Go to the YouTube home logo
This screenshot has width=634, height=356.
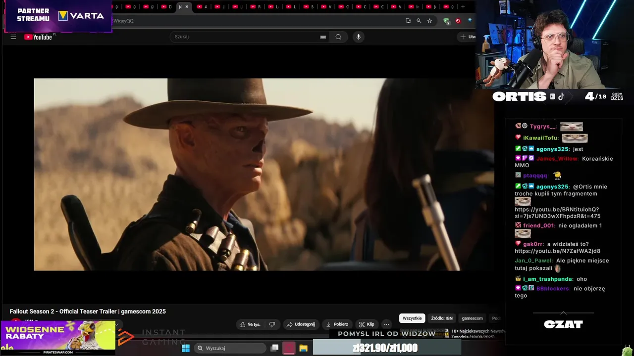(38, 37)
